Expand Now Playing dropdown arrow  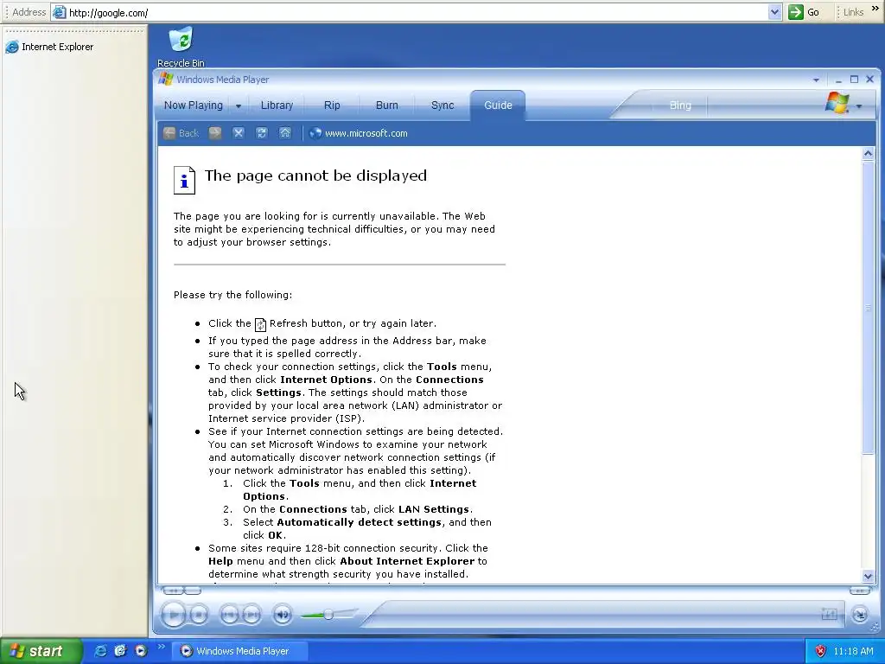click(x=239, y=105)
